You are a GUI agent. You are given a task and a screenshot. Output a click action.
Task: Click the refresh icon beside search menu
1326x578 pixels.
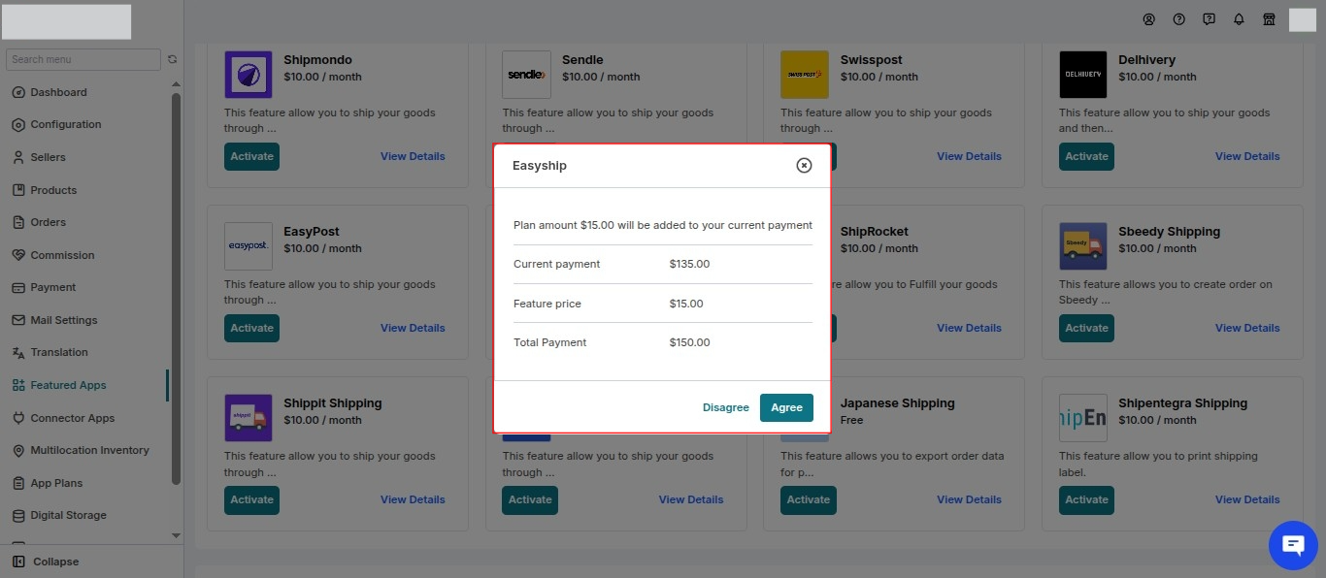tap(173, 59)
